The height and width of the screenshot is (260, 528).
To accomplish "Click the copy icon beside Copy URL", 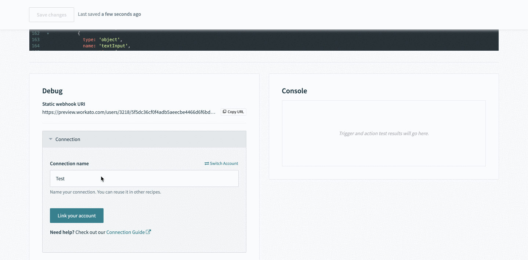I will pyautogui.click(x=224, y=112).
